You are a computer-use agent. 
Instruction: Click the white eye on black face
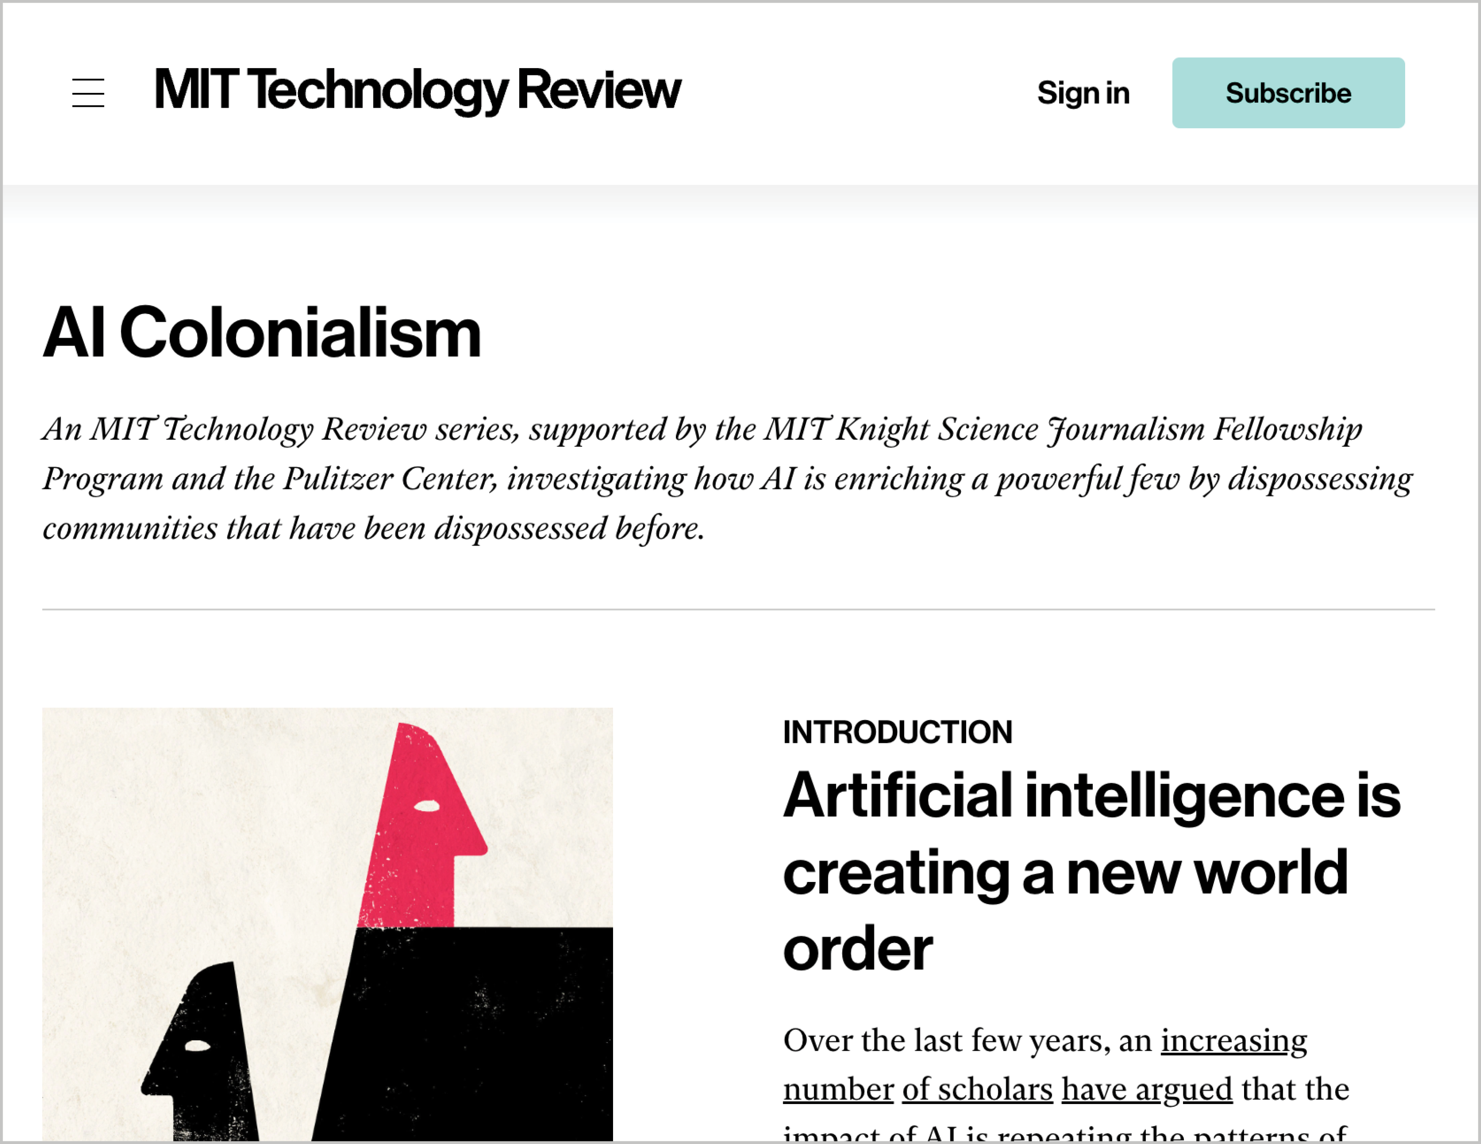pyautogui.click(x=197, y=1046)
